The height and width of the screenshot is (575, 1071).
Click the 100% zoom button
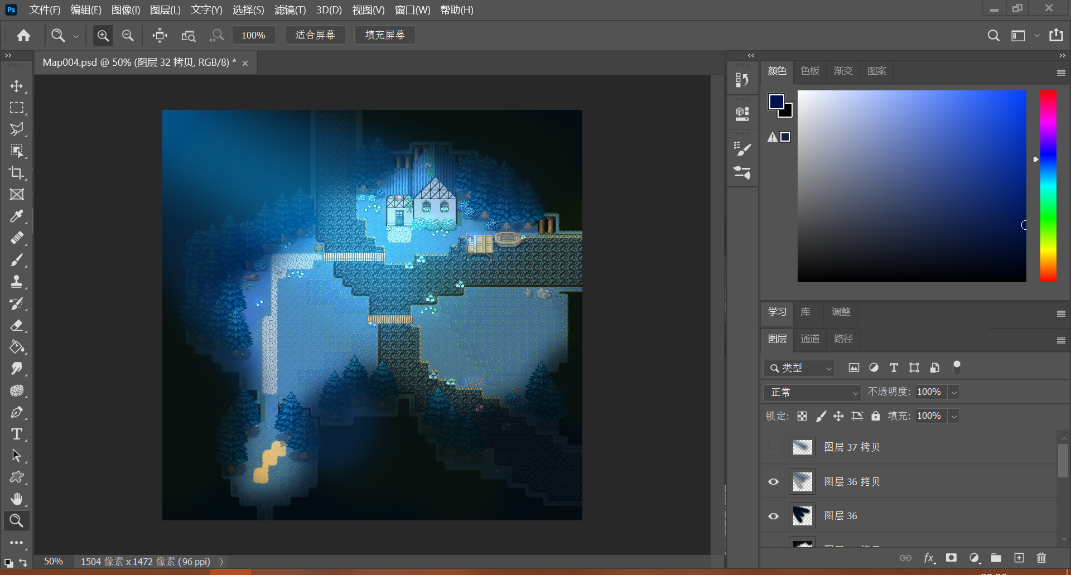253,35
